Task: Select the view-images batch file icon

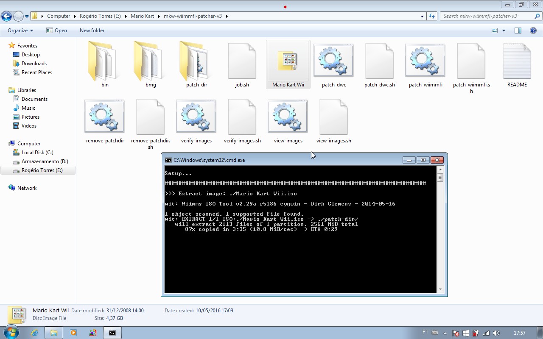Action: pyautogui.click(x=288, y=117)
